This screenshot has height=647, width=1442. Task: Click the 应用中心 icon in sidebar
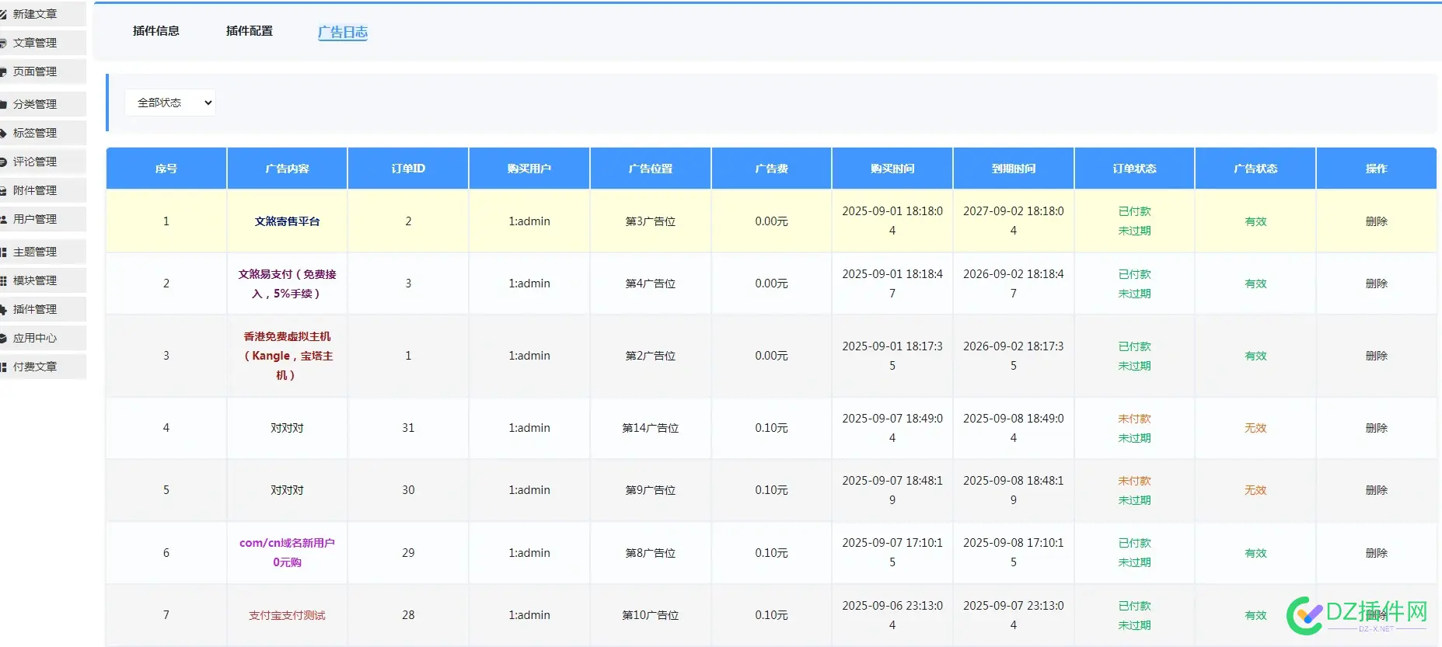4,338
